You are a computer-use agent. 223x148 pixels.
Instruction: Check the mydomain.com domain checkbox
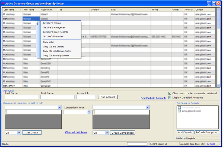179,108
